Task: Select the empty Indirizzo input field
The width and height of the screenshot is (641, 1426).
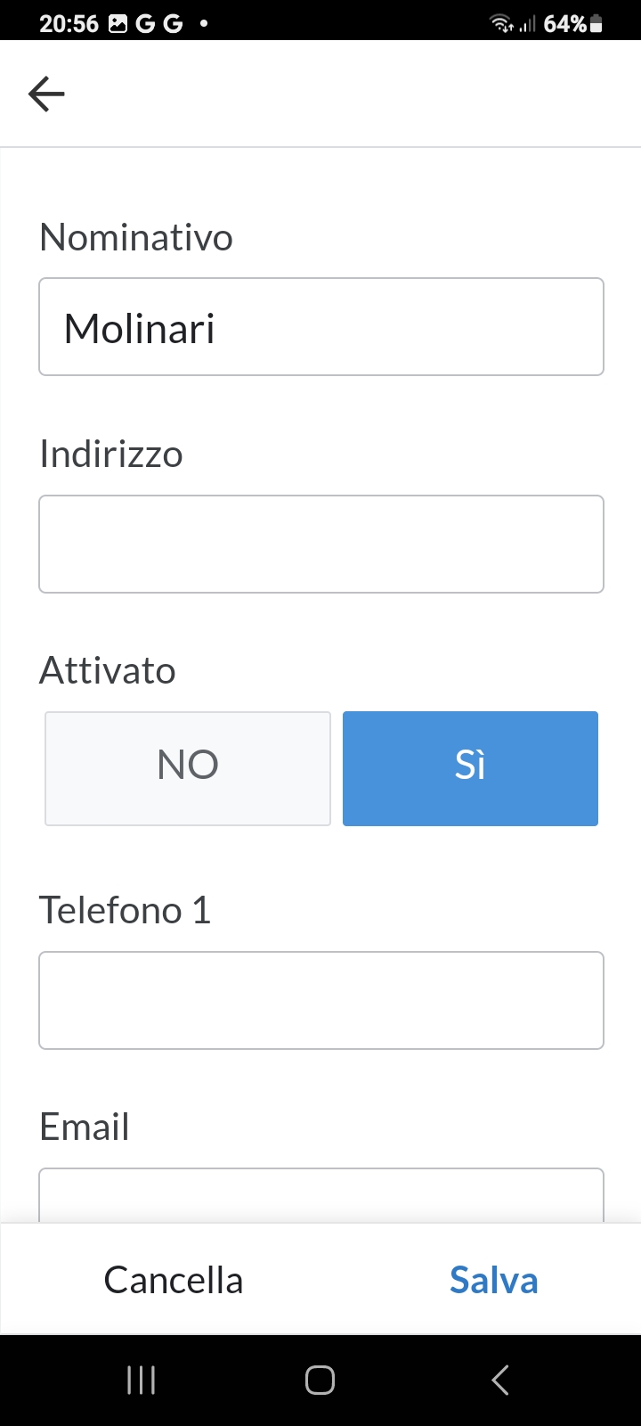Action: click(321, 544)
